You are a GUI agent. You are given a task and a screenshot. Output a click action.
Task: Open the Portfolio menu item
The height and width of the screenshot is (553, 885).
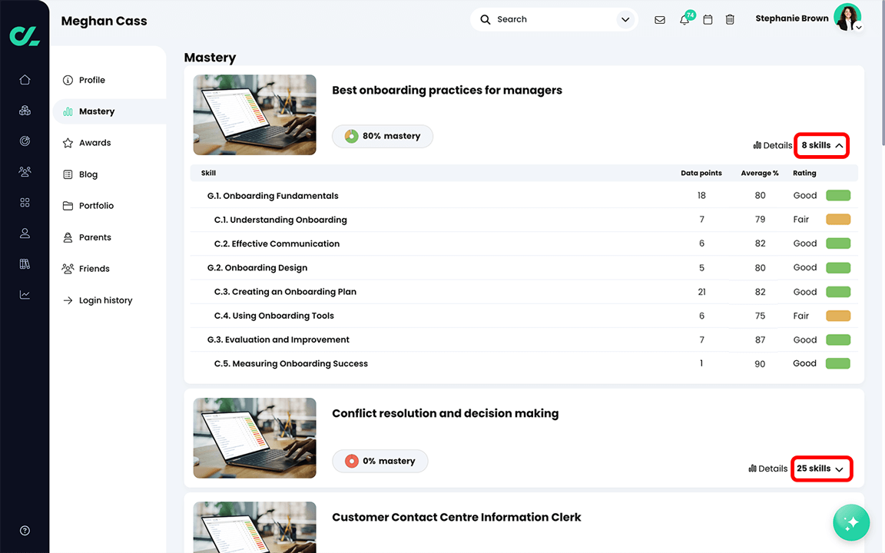pyautogui.click(x=97, y=205)
